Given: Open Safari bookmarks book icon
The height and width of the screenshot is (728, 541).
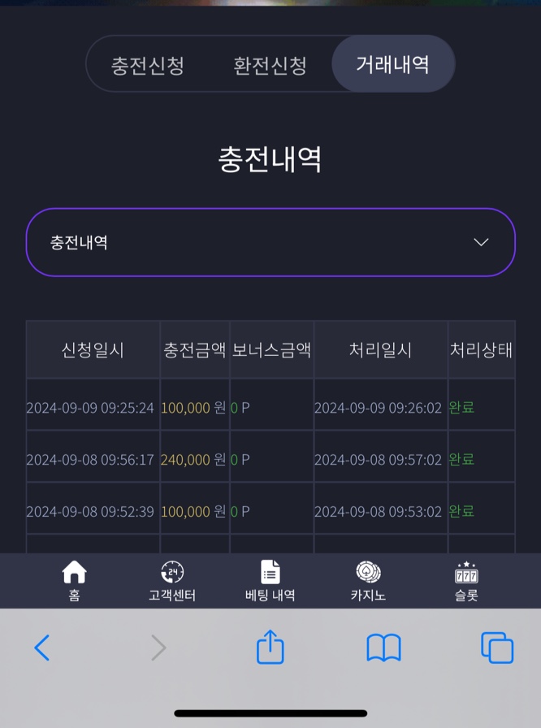Looking at the screenshot, I should pyautogui.click(x=383, y=648).
